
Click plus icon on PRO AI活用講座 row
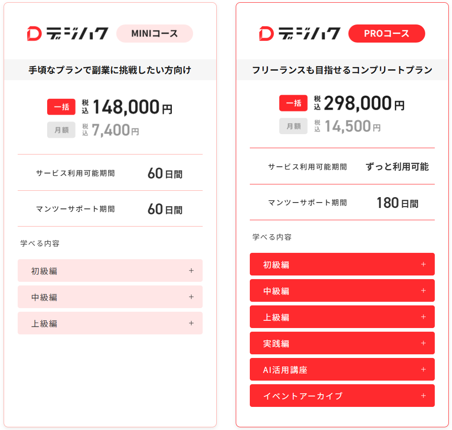423,369
